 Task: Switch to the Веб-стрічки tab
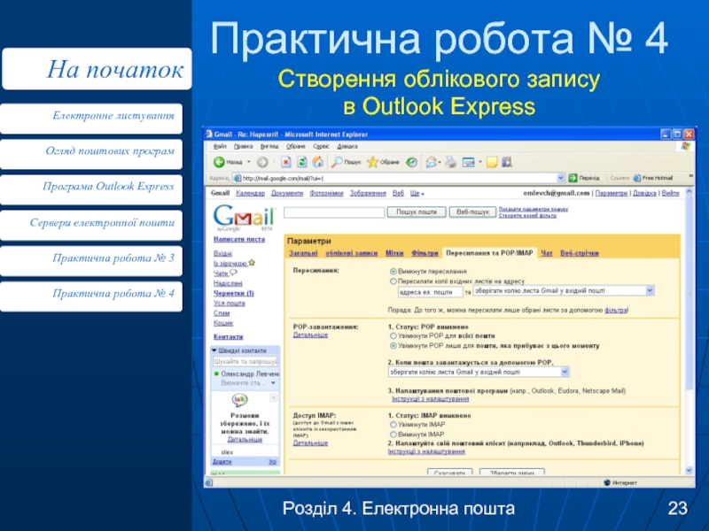(x=580, y=253)
